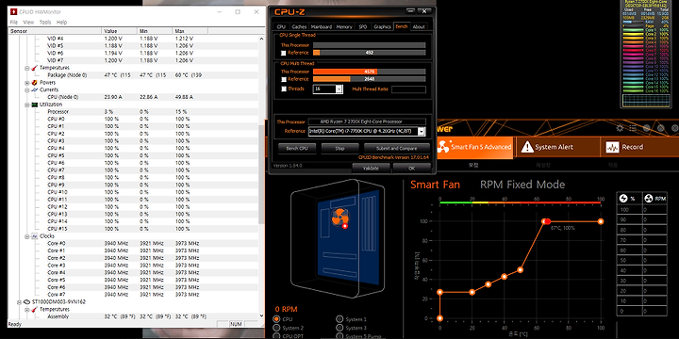Open the Tools menu in HWMonitor

click(x=45, y=22)
